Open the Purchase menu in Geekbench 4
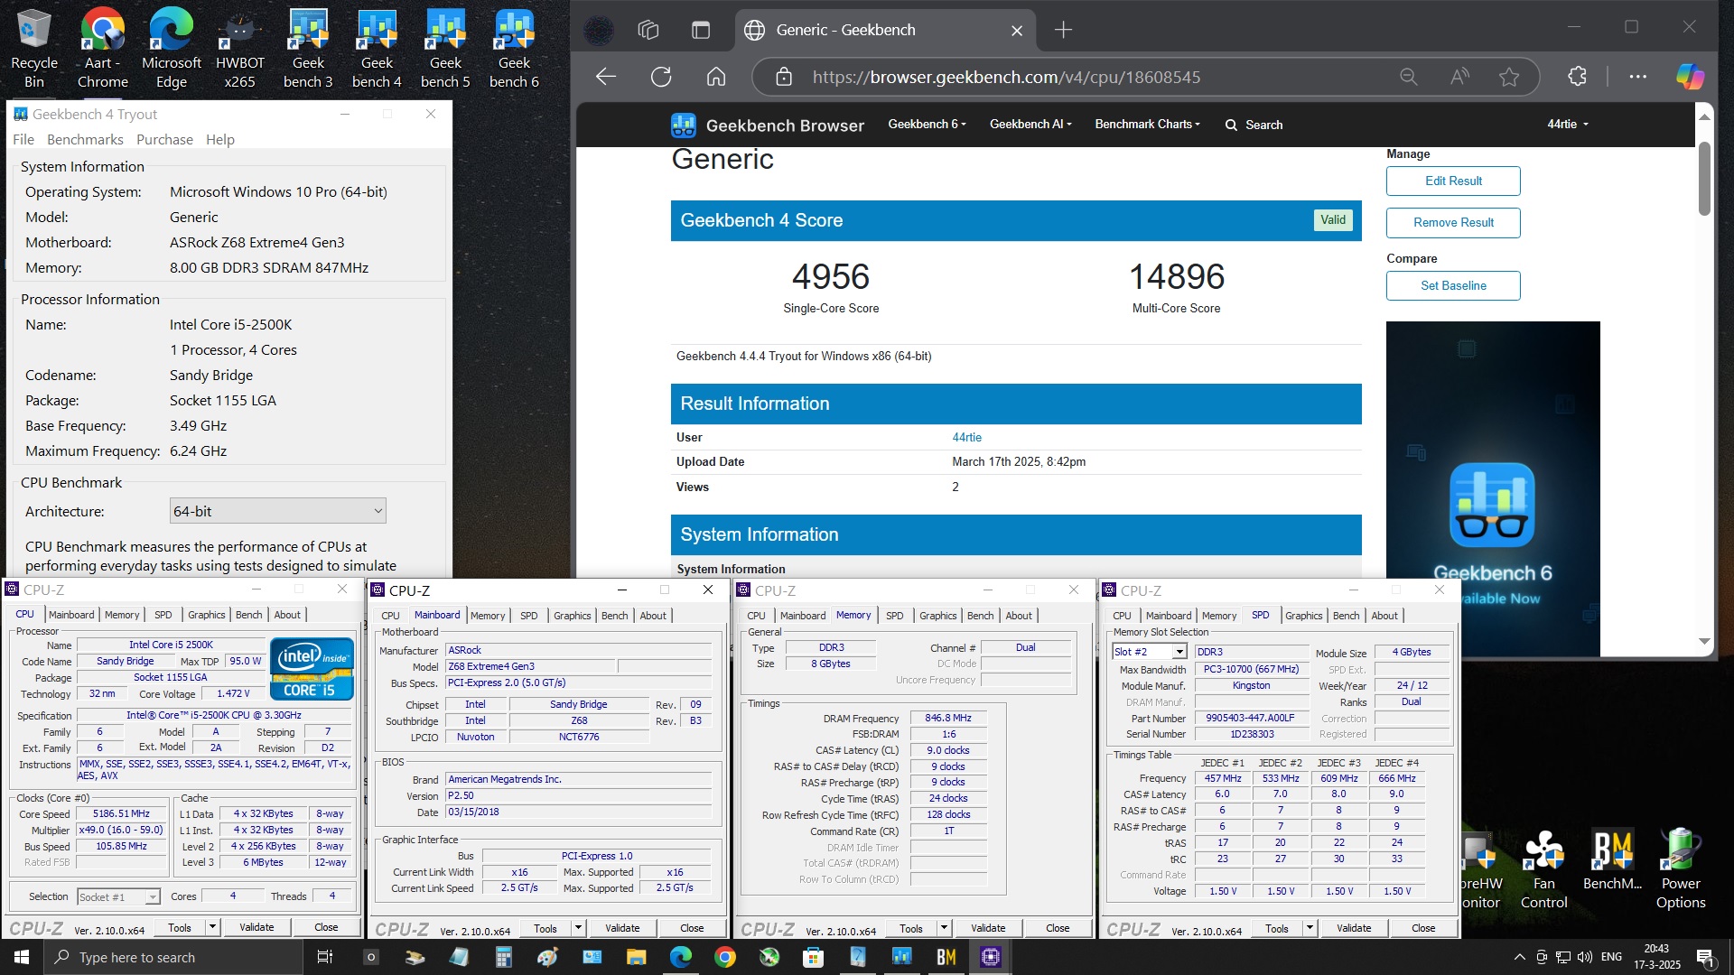The height and width of the screenshot is (975, 1734). 164,139
